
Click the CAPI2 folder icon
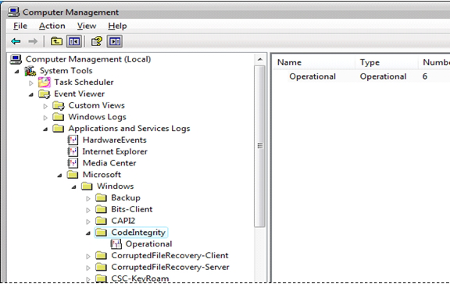pos(101,221)
